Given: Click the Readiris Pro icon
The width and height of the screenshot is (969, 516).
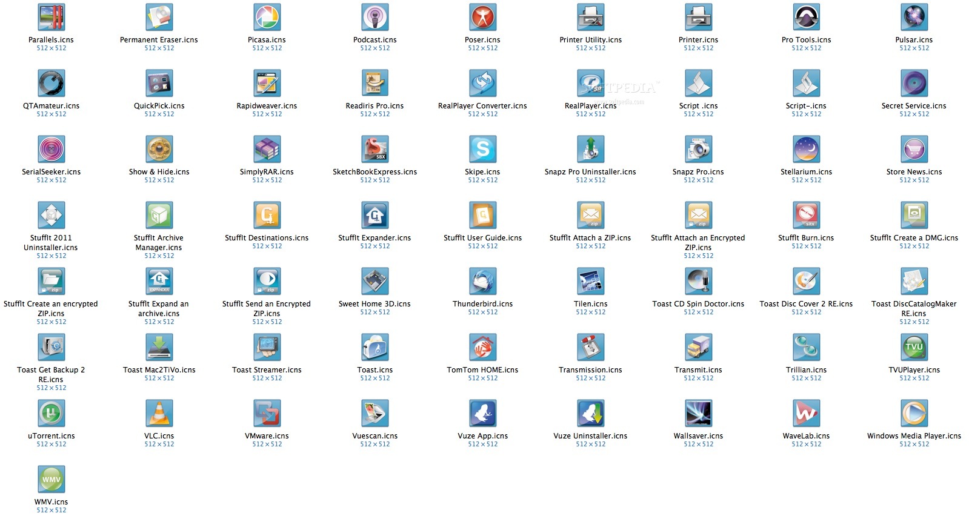Looking at the screenshot, I should click(375, 84).
